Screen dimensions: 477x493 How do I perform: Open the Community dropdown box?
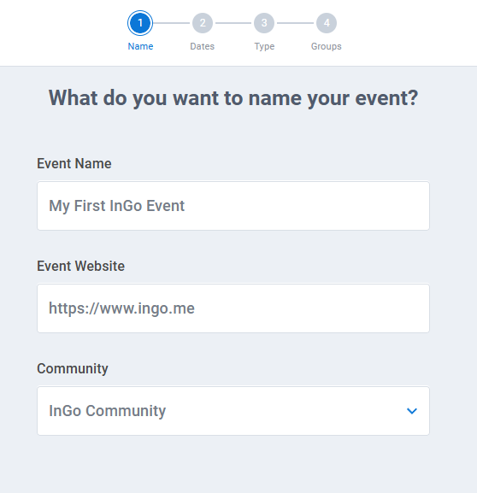233,411
